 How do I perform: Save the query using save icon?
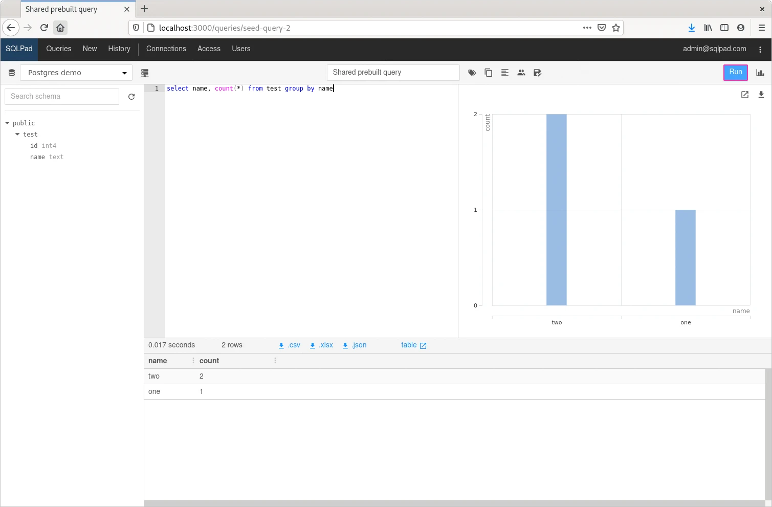tap(537, 73)
